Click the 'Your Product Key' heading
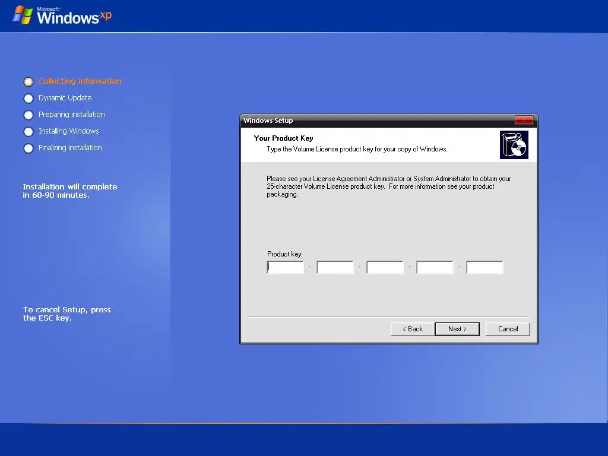This screenshot has width=608, height=456. coord(283,138)
